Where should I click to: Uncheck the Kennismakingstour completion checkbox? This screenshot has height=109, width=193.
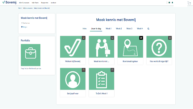(141, 38)
